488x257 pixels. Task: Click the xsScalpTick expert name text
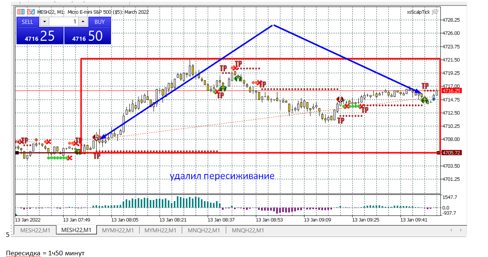point(418,12)
